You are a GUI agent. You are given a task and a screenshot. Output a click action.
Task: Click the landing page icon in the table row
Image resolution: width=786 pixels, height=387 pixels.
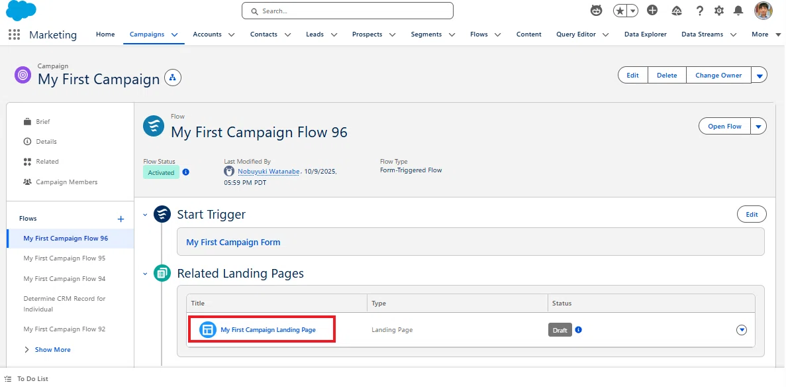click(207, 330)
